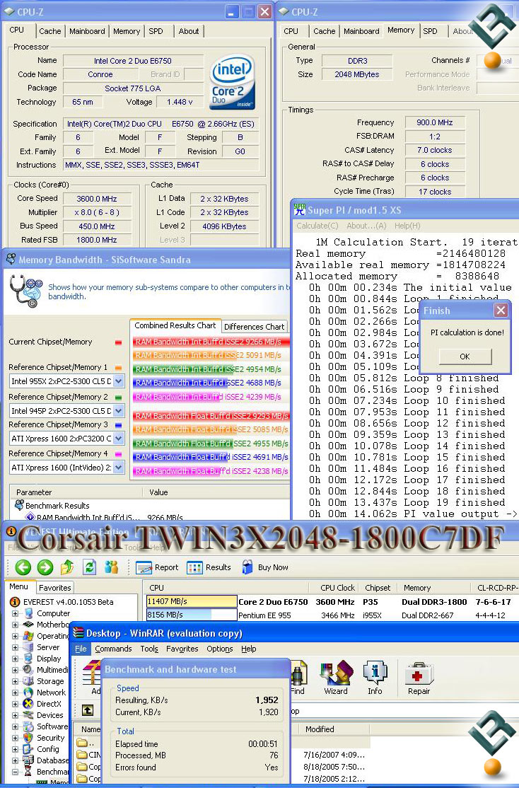This screenshot has height=788, width=519.
Task: Expand Storage node in EVEREST tree
Action: (15, 681)
